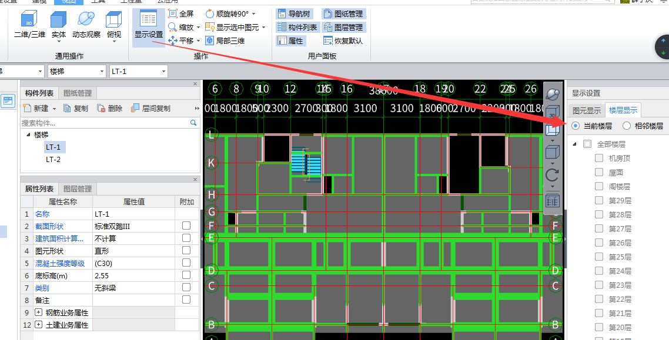Open the 缩放 dropdown arrow
669x340 pixels.
(198, 28)
